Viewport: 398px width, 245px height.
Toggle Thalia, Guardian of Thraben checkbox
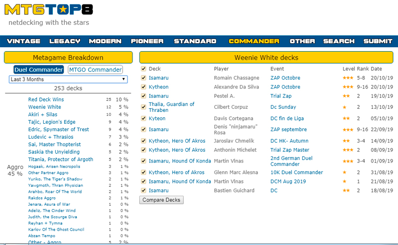click(143, 107)
